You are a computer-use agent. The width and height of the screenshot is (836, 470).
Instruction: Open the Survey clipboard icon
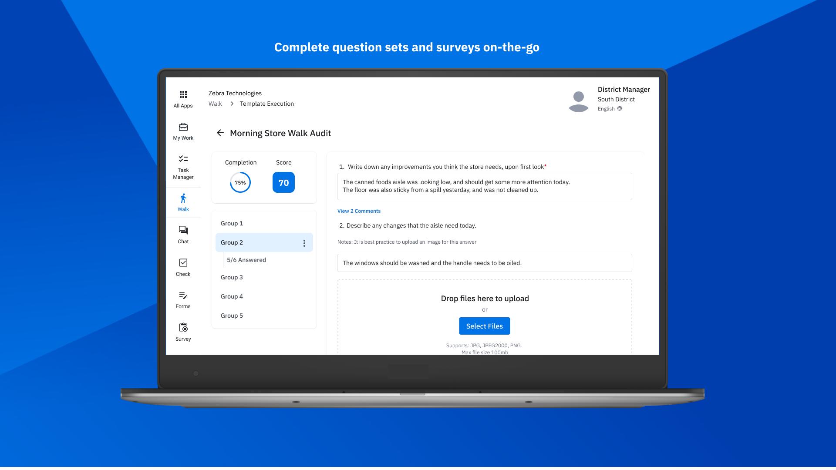point(183,327)
